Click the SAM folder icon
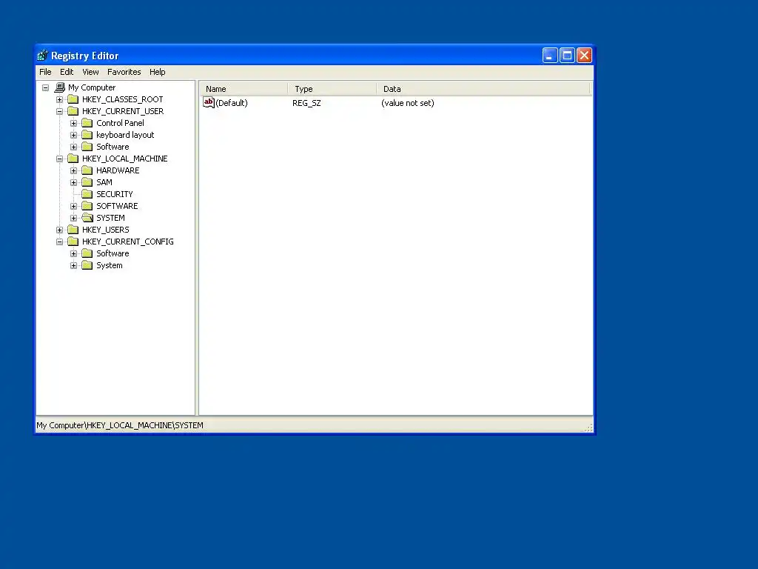Viewport: 758px width, 569px height. tap(87, 182)
